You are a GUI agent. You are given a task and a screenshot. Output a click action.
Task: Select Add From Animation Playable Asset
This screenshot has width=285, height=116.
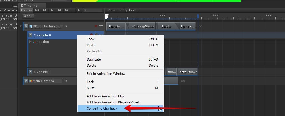tap(120, 102)
